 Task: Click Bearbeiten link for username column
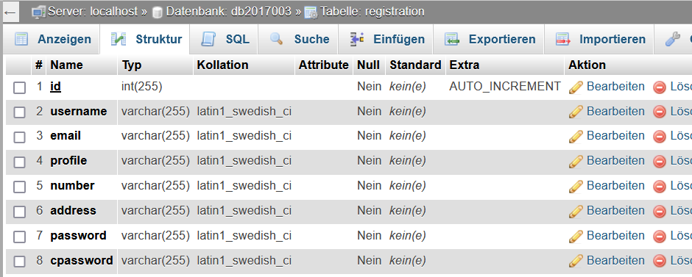[x=615, y=112]
